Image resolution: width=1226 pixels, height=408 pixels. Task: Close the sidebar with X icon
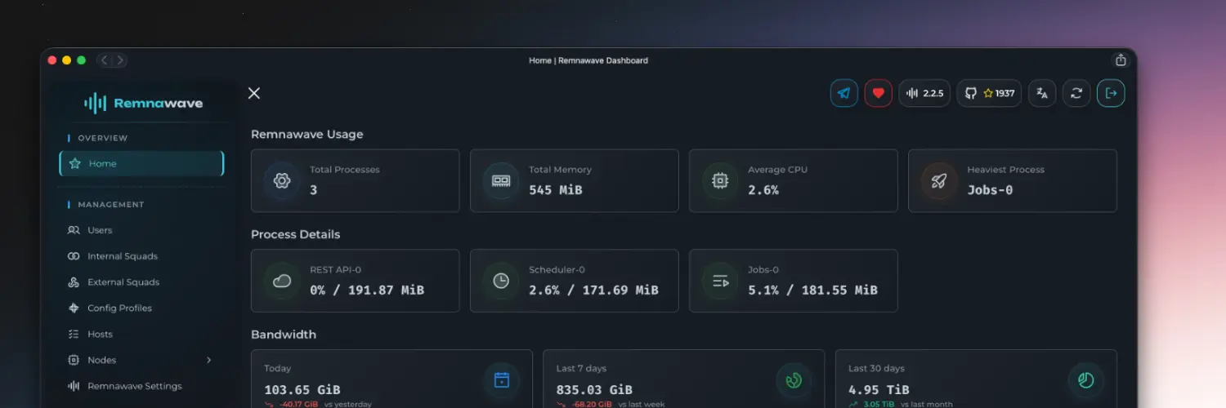pyautogui.click(x=254, y=93)
